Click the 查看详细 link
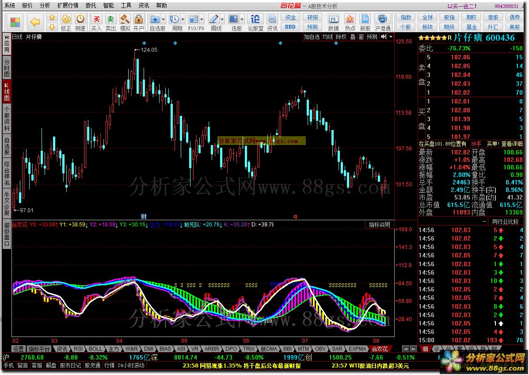The image size is (529, 375). tap(512, 144)
